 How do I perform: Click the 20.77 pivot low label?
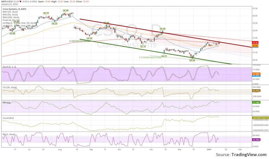click(164, 56)
